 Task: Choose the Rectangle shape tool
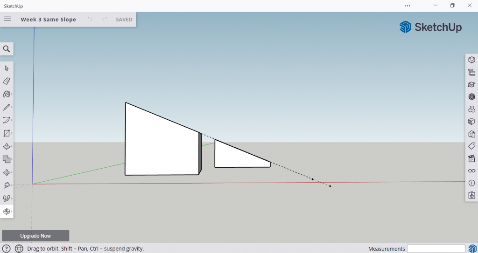pos(7,133)
